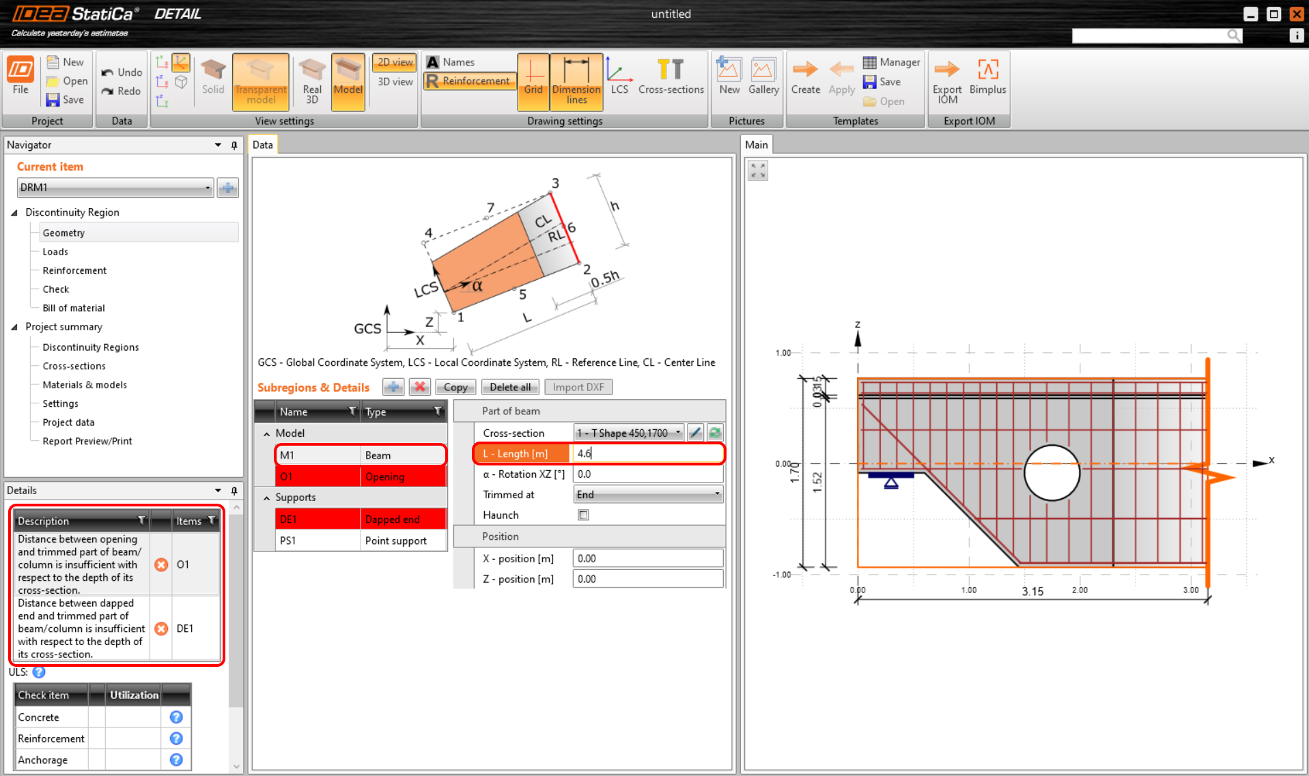Enable the Haunch checkbox
1309x776 pixels.
[583, 515]
